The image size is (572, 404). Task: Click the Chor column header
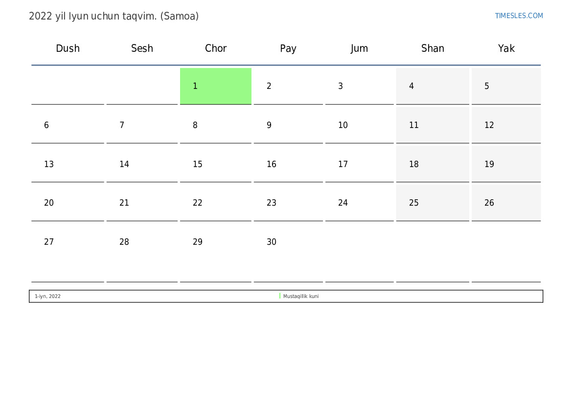[x=216, y=48]
